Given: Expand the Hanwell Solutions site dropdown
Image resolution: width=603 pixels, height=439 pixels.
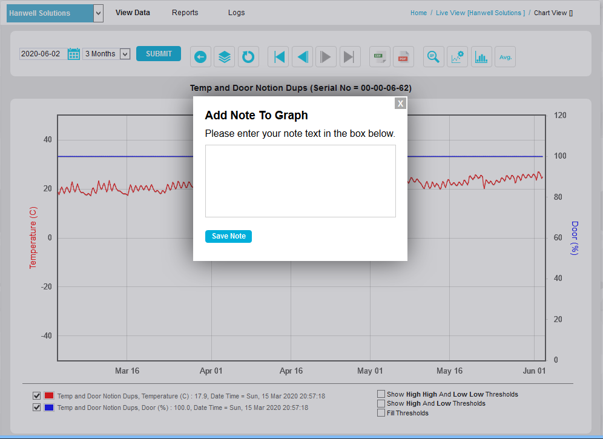Looking at the screenshot, I should point(98,13).
